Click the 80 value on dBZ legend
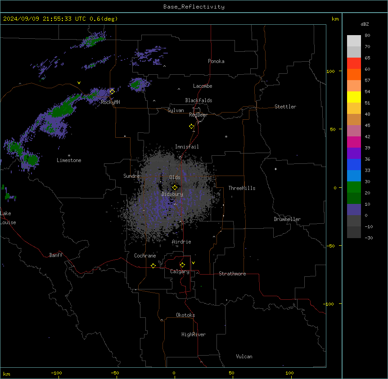Viewport: 388px width, 379px height. [x=367, y=36]
